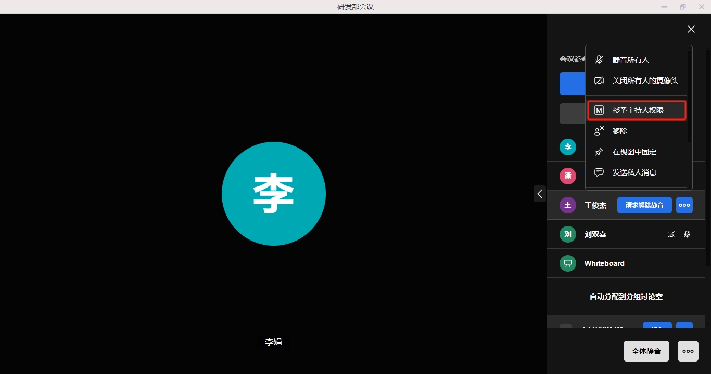Viewport: 711px width, 374px height.
Task: Toggle 刘双喜's muted microphone icon
Action: point(687,234)
